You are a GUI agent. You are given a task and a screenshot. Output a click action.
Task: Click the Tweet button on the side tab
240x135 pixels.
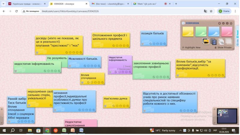(238, 34)
